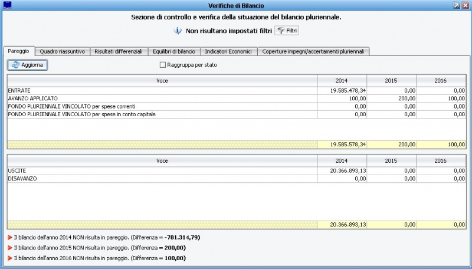Click 2015 column header in uscite table

(391, 161)
